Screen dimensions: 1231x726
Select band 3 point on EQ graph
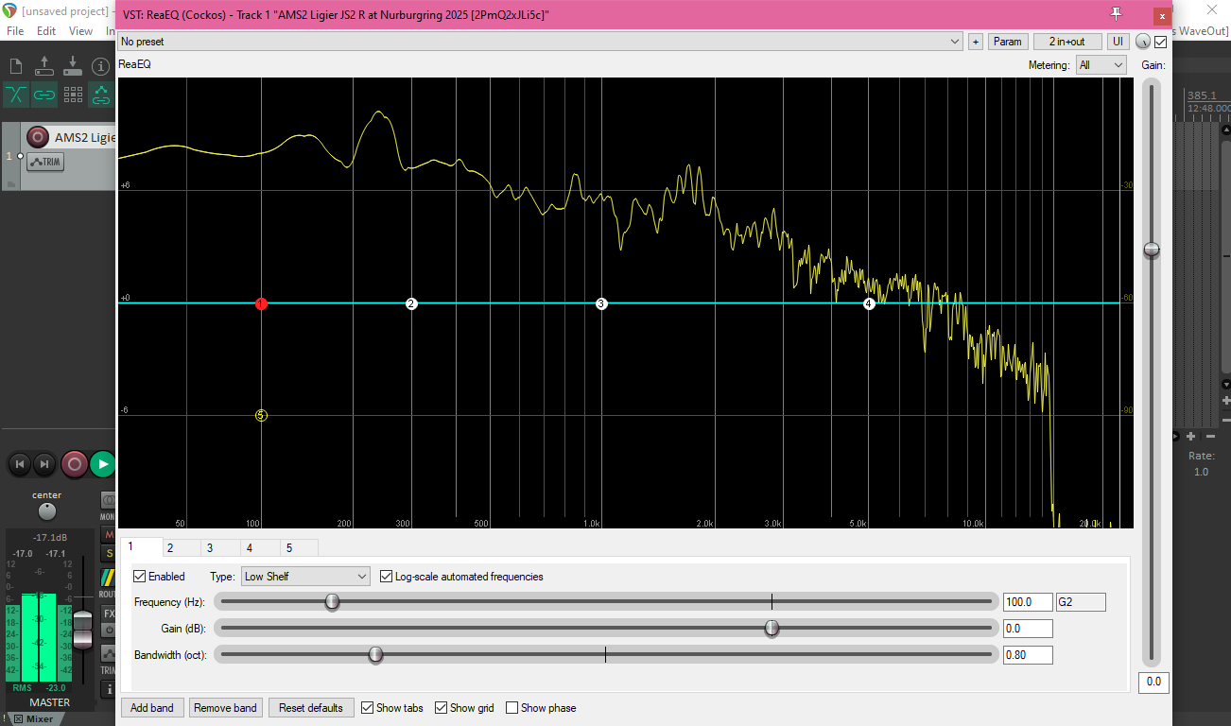click(601, 303)
